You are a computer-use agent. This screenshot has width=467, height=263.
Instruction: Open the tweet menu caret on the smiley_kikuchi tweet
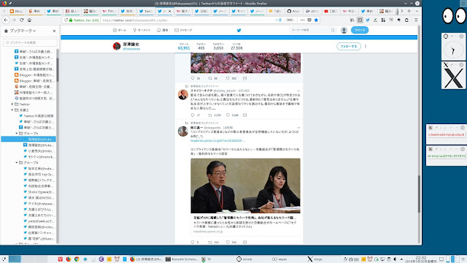tap(298, 91)
